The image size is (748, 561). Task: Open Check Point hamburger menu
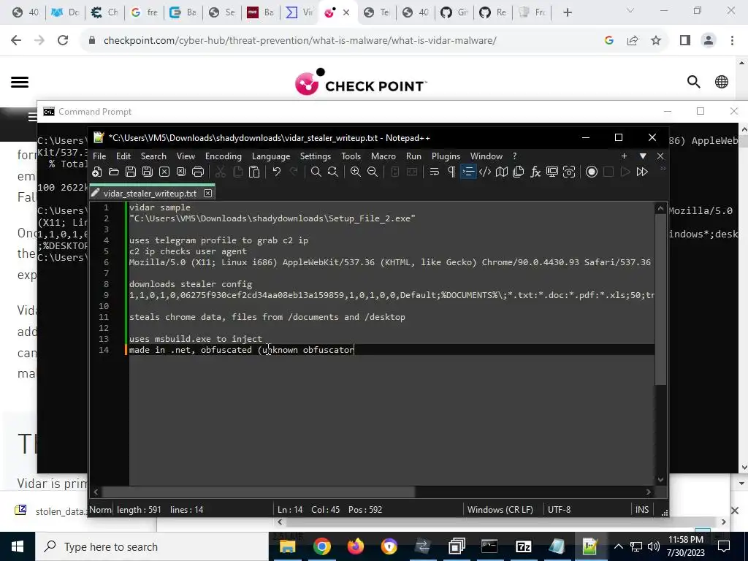(x=20, y=82)
